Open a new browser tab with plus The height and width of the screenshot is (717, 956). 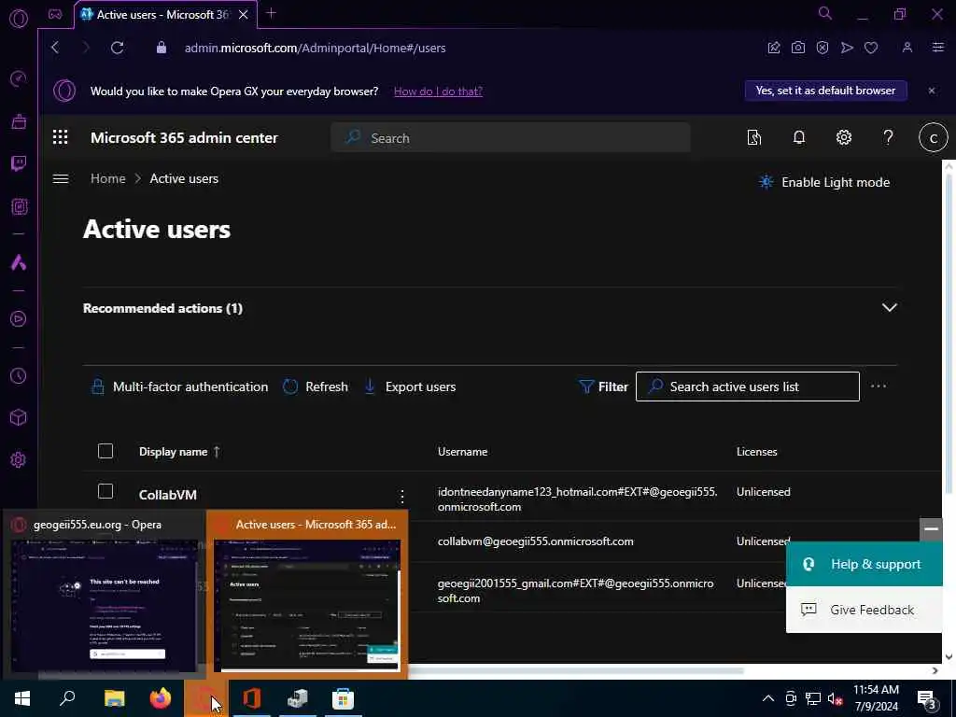coord(272,13)
